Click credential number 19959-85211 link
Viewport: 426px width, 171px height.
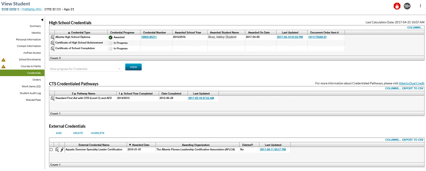pos(149,37)
